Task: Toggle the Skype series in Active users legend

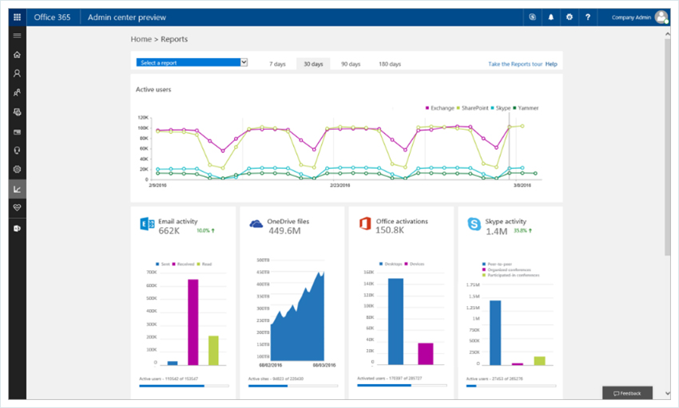Action: point(501,108)
